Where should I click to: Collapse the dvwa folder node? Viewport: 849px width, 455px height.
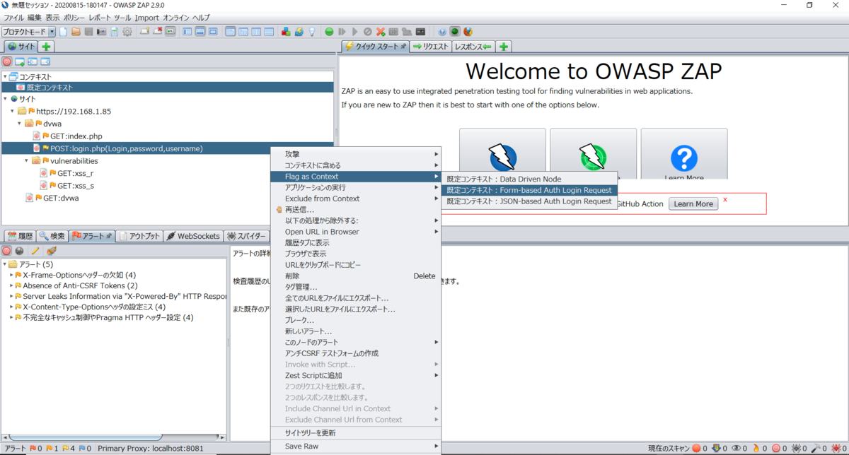[20, 123]
